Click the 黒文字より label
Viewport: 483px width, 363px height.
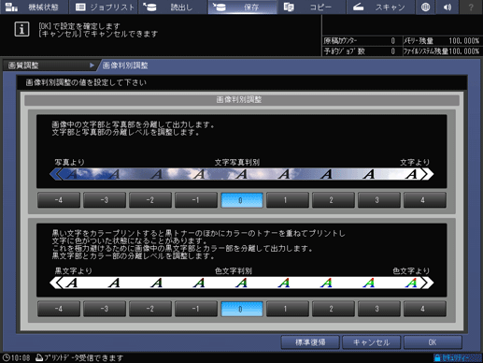click(x=73, y=270)
